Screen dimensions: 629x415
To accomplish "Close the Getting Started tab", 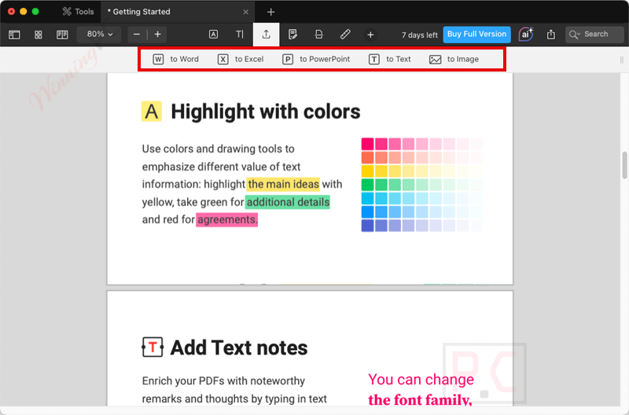I will (x=245, y=12).
